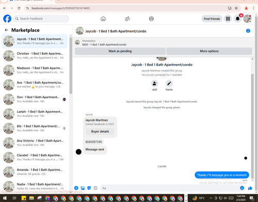The width and height of the screenshot is (258, 202).
Task: Click the More options button
Action: [x=209, y=51]
